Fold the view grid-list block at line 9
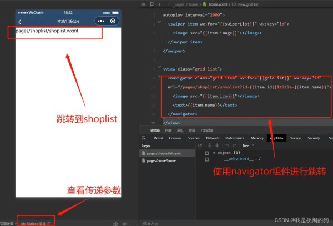The width and height of the screenshot is (333, 226). (159, 67)
